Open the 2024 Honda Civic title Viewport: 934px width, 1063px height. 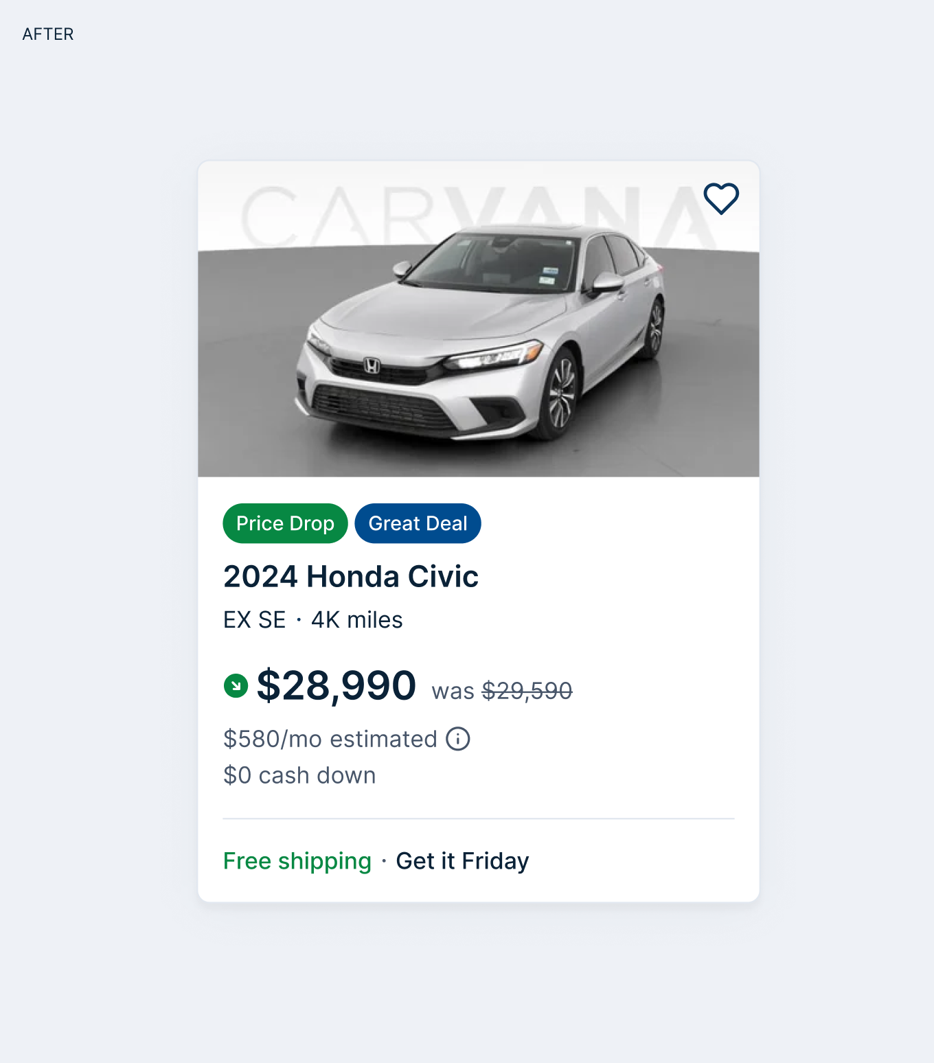(x=350, y=576)
